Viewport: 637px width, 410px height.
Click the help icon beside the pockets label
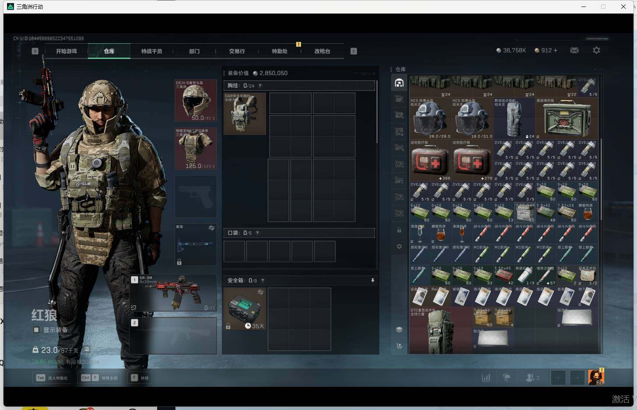[x=258, y=233]
